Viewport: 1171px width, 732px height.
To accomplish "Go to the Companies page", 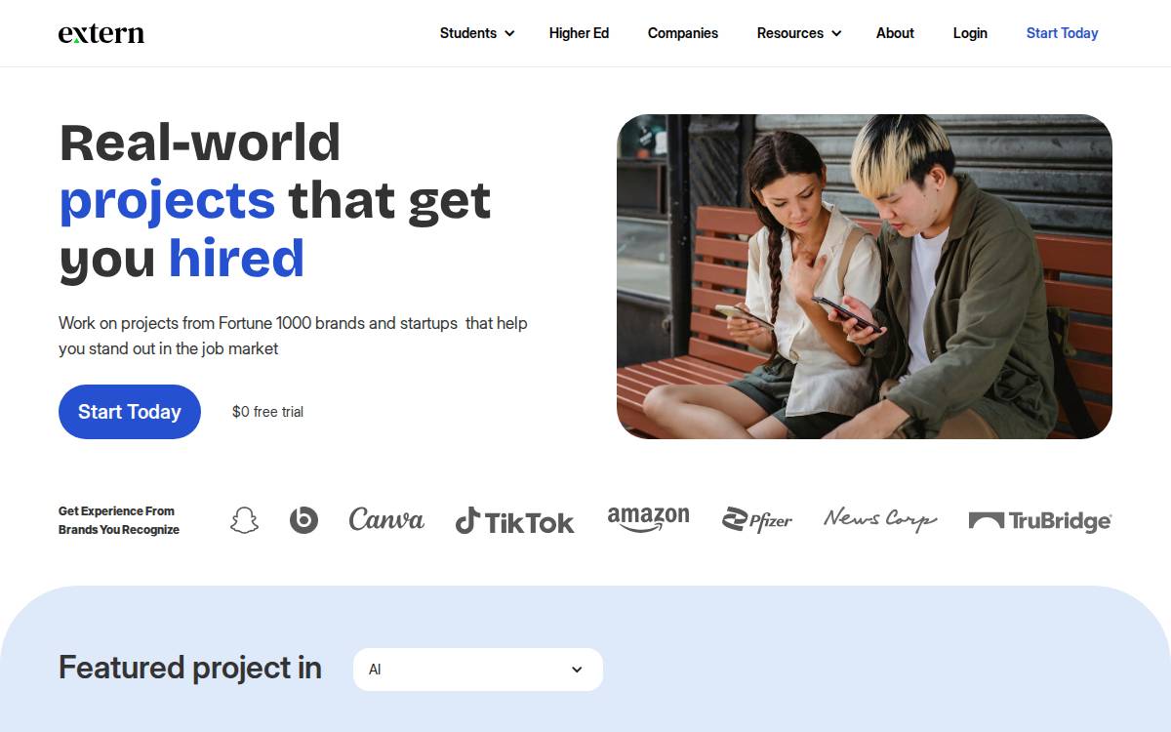I will point(683,33).
